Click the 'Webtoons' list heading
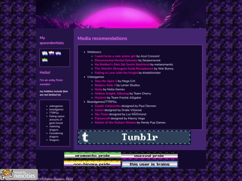Image resolution: width=242 pixels, height=181 pixels. pos(94,52)
